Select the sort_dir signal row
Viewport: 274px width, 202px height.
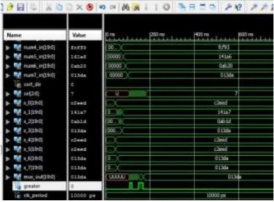[x=35, y=85]
